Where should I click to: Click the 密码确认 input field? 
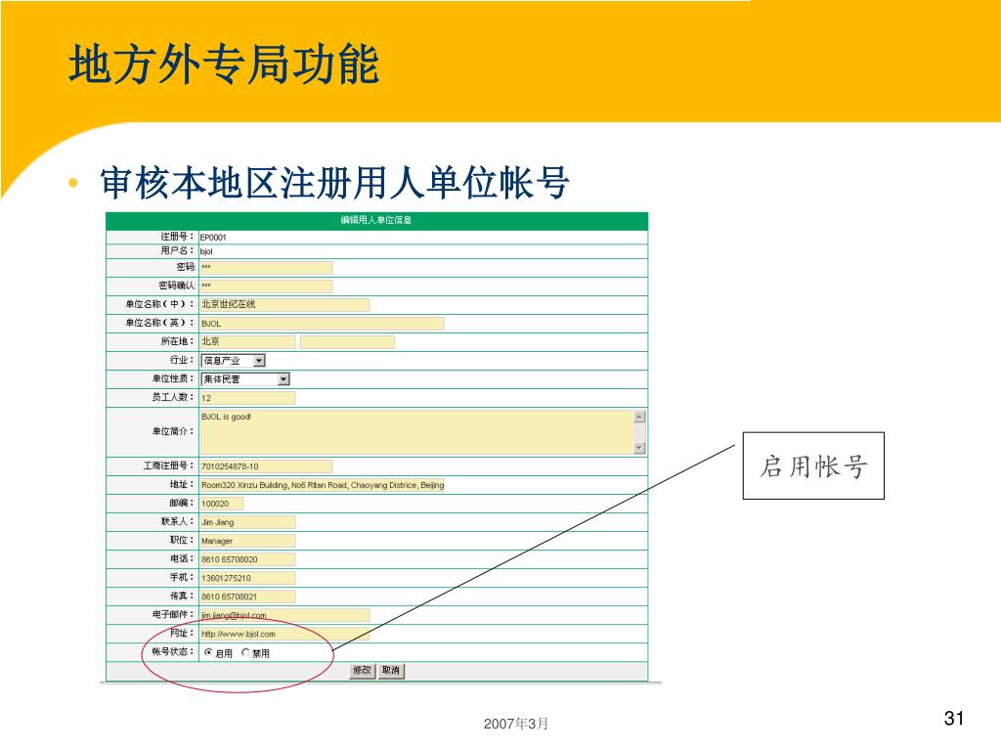(x=266, y=287)
